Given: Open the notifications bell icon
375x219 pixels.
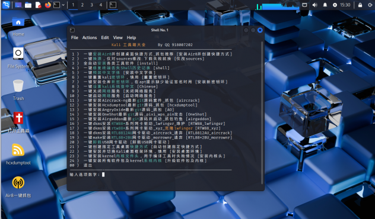Looking at the screenshot, I should (325, 5).
